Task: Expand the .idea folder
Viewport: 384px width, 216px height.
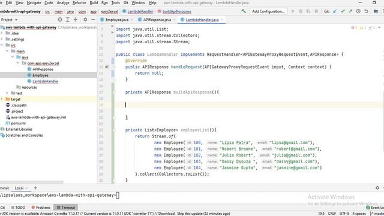Action: pos(2,33)
